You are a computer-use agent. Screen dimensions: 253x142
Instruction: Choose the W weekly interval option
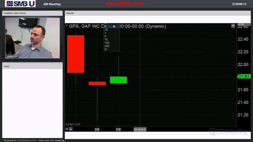pyautogui.click(x=111, y=49)
